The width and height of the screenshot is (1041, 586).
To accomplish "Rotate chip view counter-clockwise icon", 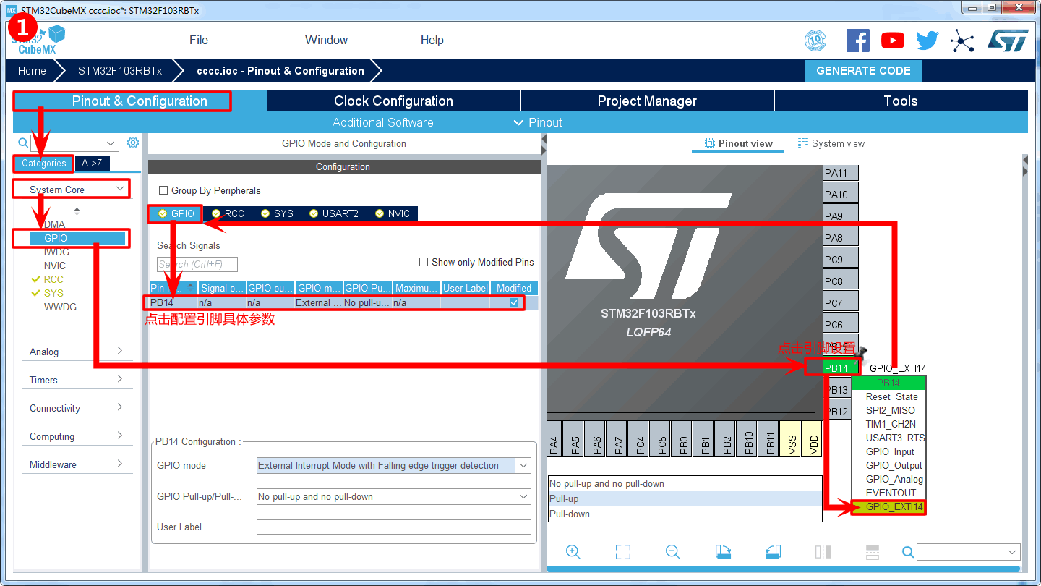I will coord(772,552).
